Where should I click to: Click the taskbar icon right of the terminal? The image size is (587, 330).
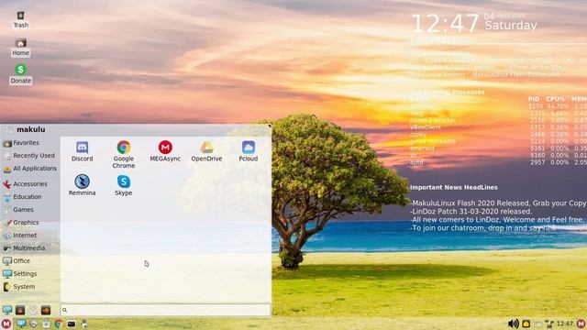click(x=84, y=324)
